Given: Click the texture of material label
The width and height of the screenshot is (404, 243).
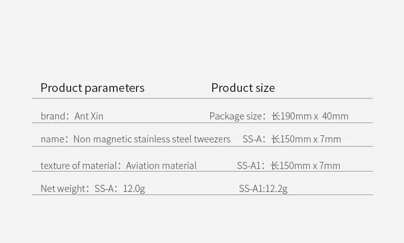Looking at the screenshot, I should coord(79,165).
